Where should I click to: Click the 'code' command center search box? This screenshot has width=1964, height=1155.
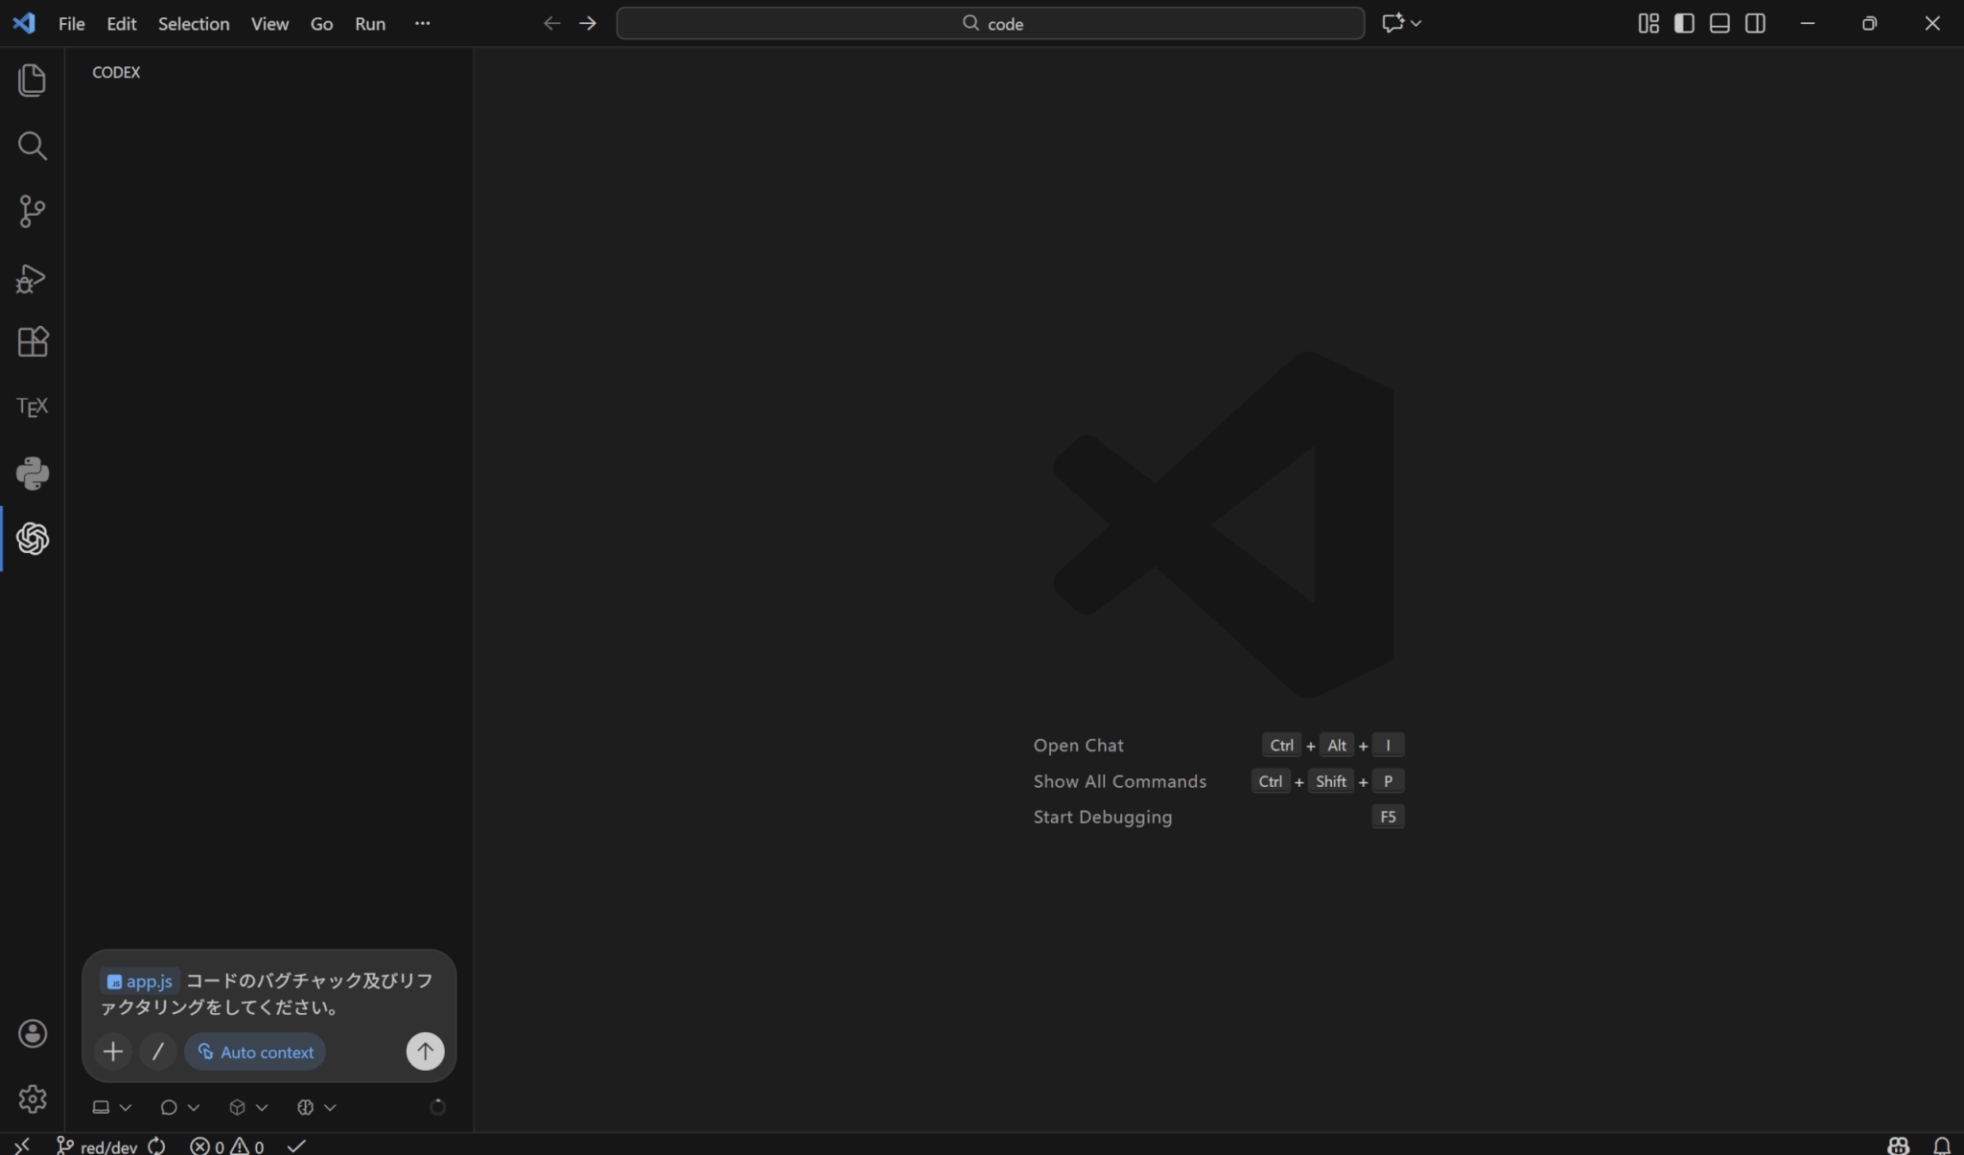click(x=990, y=23)
